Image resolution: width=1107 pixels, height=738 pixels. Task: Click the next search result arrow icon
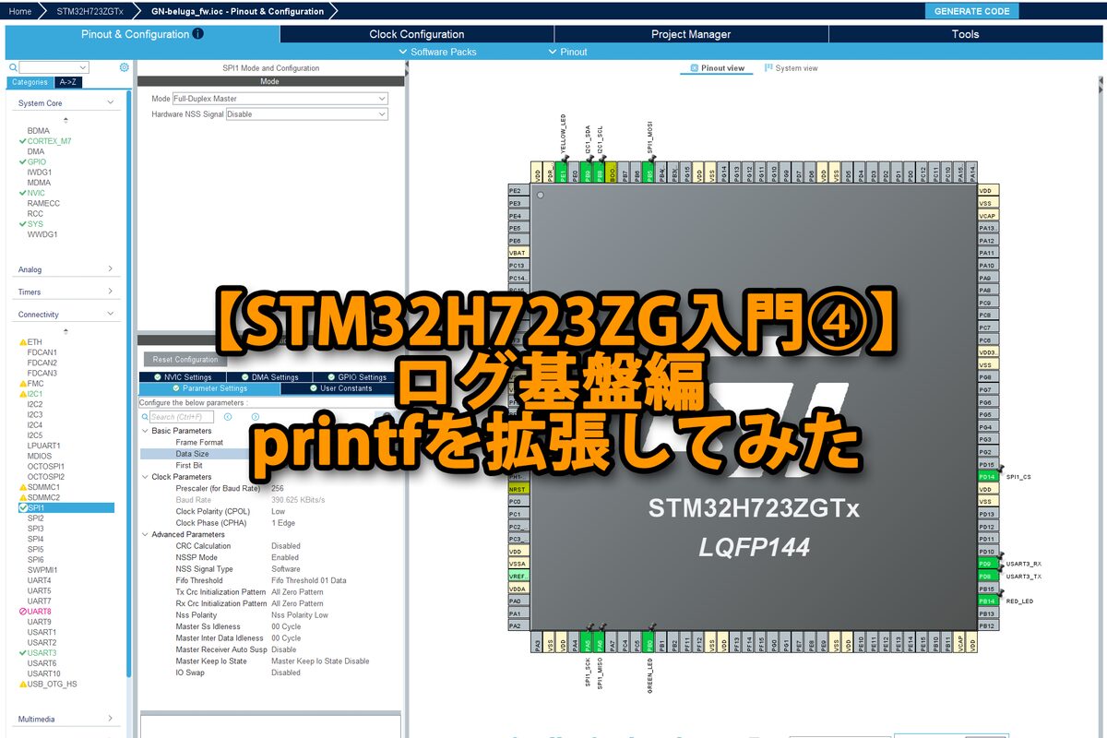pos(254,417)
